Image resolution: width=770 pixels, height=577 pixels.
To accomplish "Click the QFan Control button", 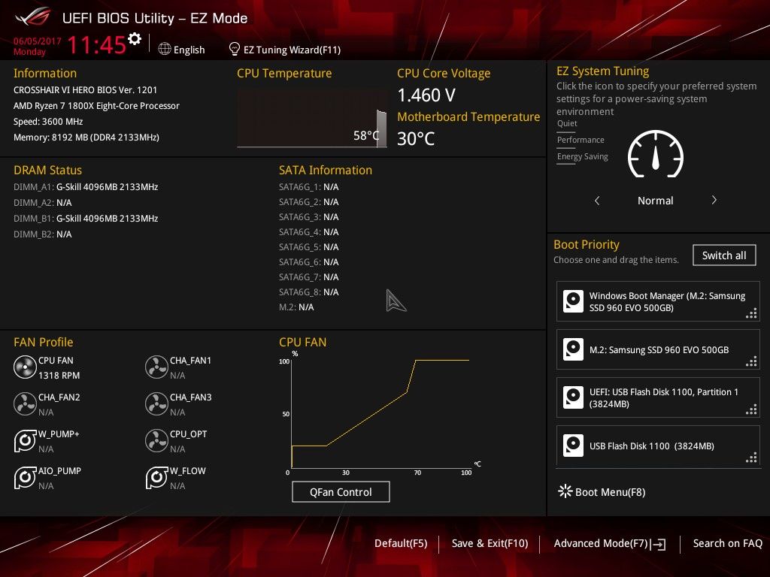I will click(x=341, y=491).
